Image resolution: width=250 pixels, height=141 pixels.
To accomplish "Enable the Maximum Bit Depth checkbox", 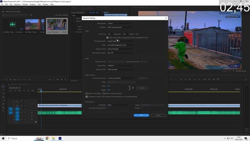I will tap(87, 93).
